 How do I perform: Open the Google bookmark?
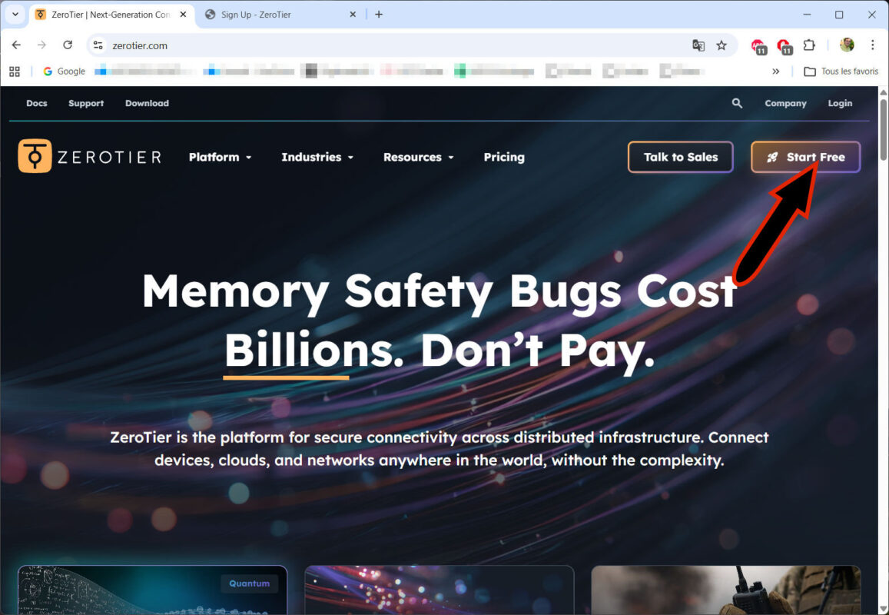[x=64, y=71]
